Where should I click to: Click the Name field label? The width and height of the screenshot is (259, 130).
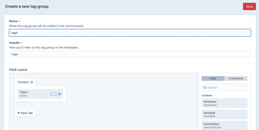tap(13, 21)
